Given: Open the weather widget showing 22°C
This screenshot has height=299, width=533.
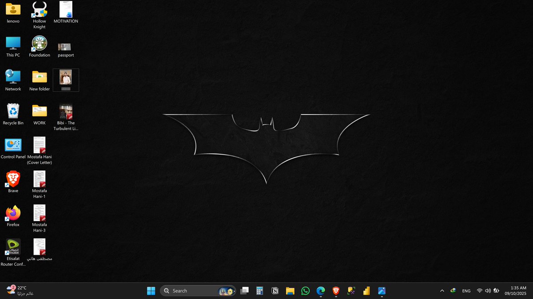Looking at the screenshot, I should point(20,291).
